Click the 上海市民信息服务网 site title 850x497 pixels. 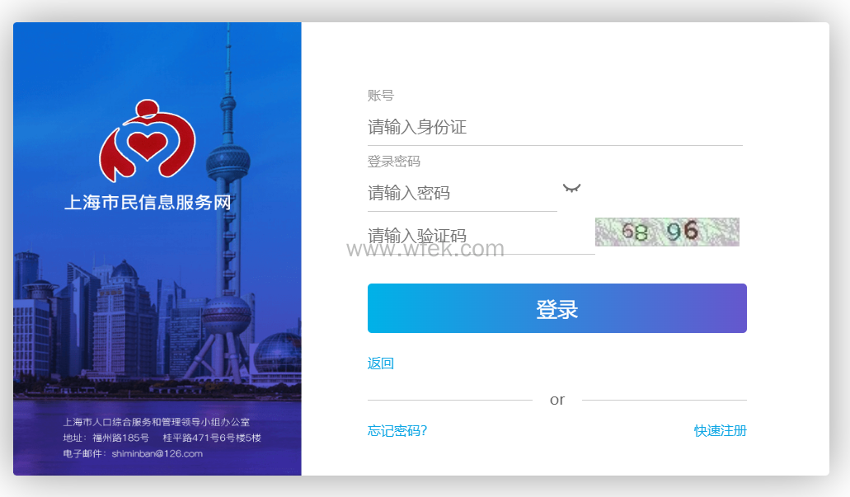tap(148, 202)
